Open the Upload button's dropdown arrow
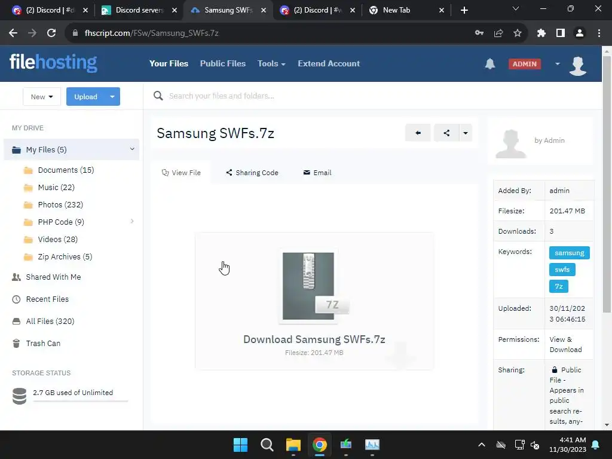Image resolution: width=612 pixels, height=459 pixels. pyautogui.click(x=112, y=96)
